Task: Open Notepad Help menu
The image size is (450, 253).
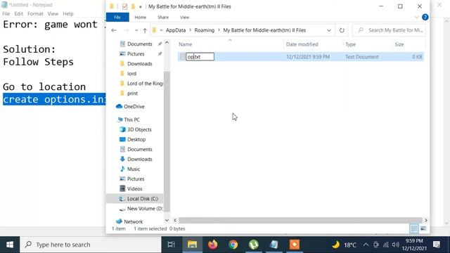Action: 68,13
